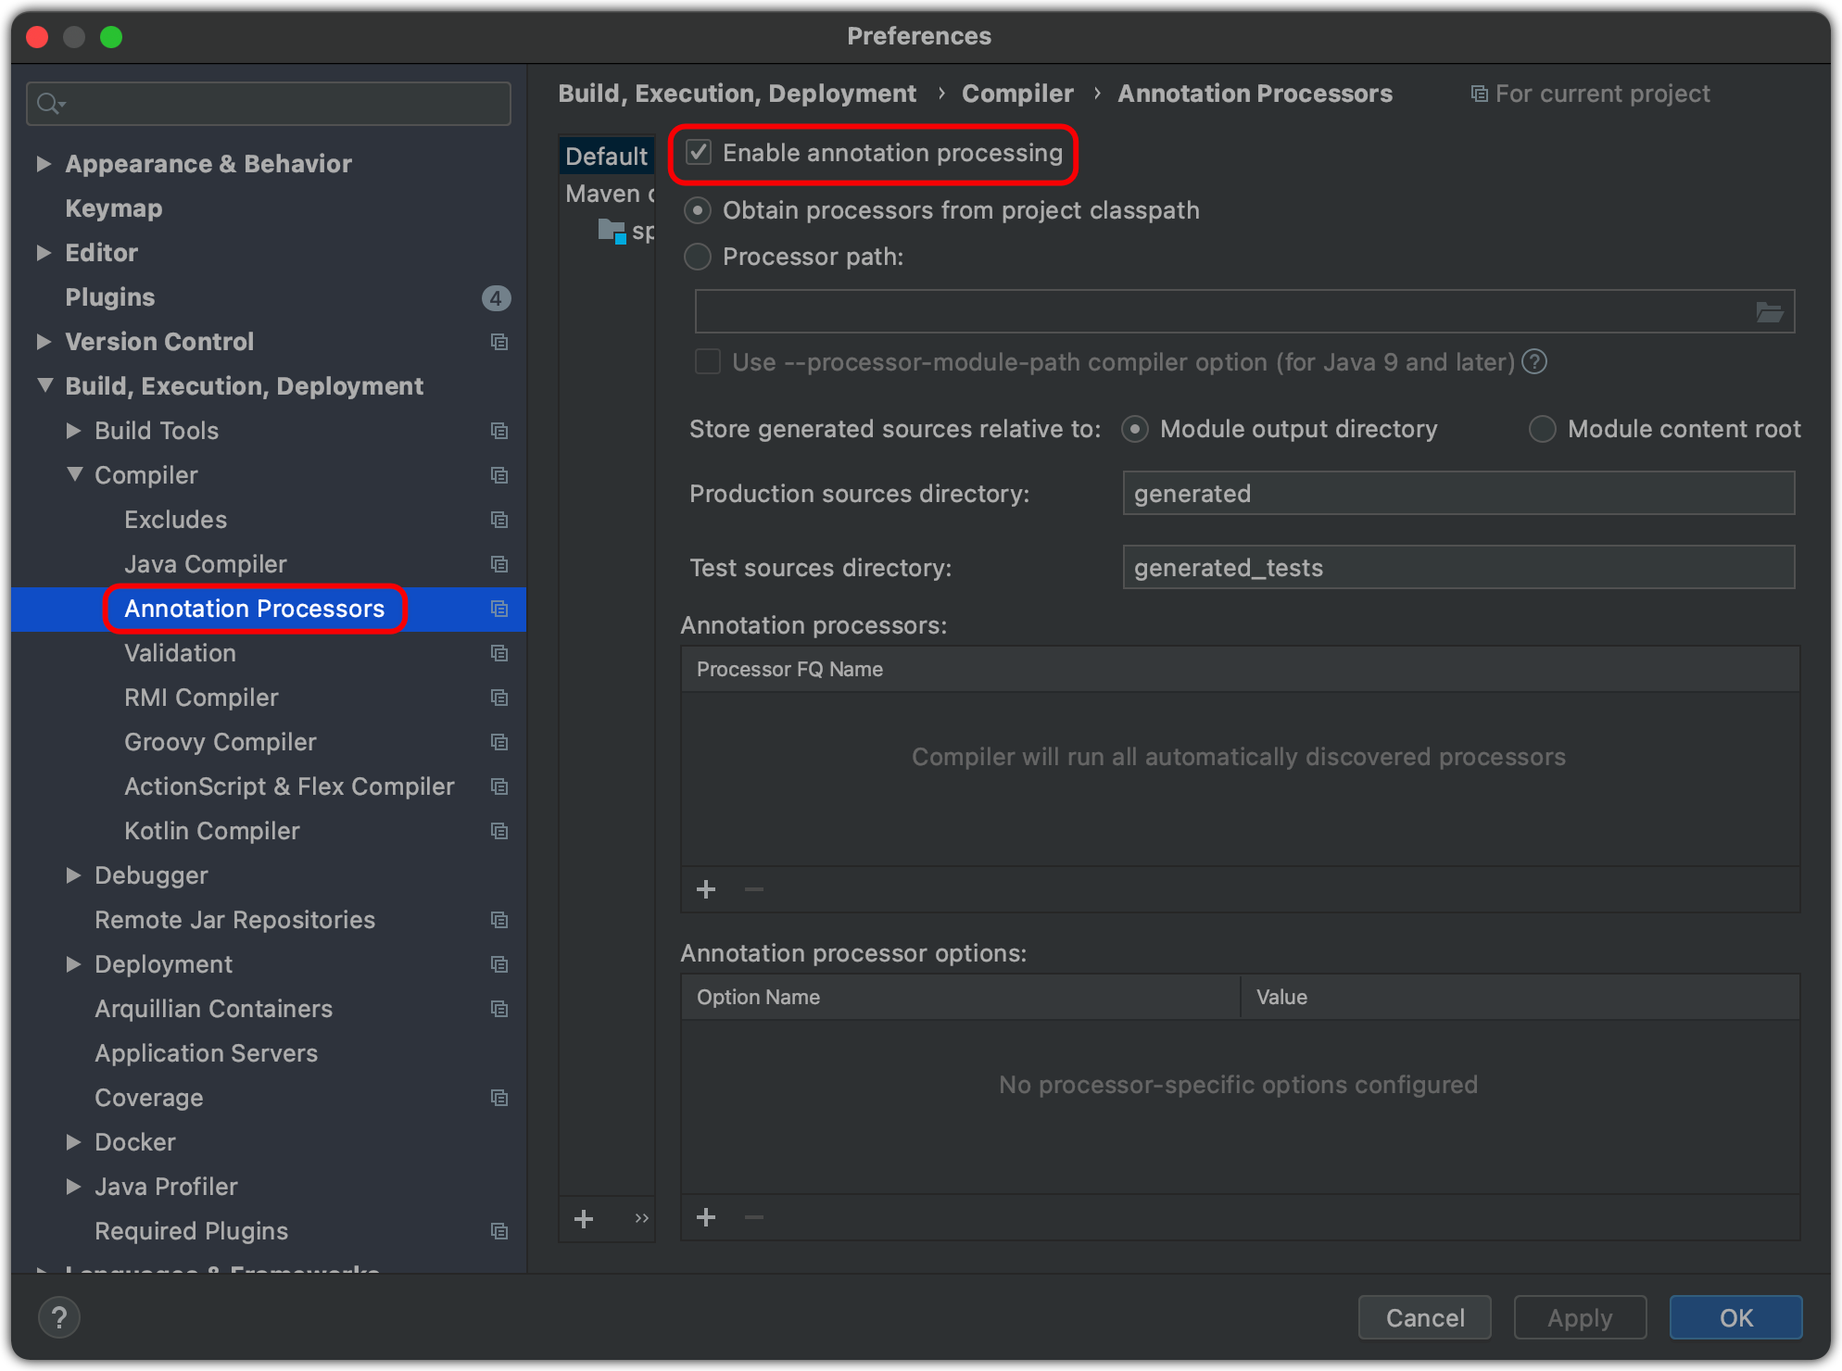Click the Production sources directory field
Image resolution: width=1842 pixels, height=1371 pixels.
pyautogui.click(x=1458, y=493)
